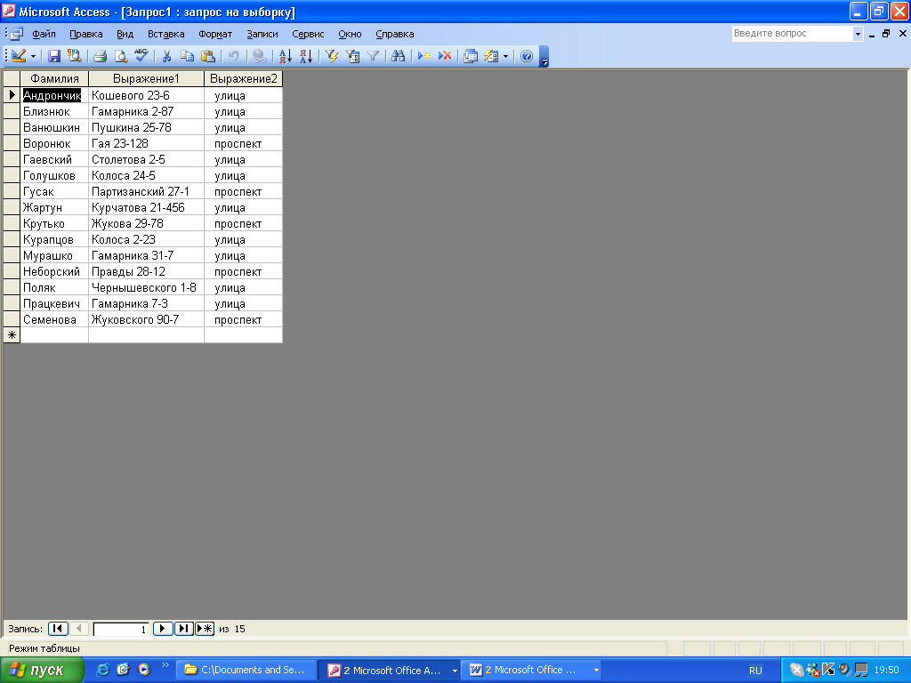Select the Фамилия column header
Image resolution: width=911 pixels, height=683 pixels.
click(x=54, y=78)
